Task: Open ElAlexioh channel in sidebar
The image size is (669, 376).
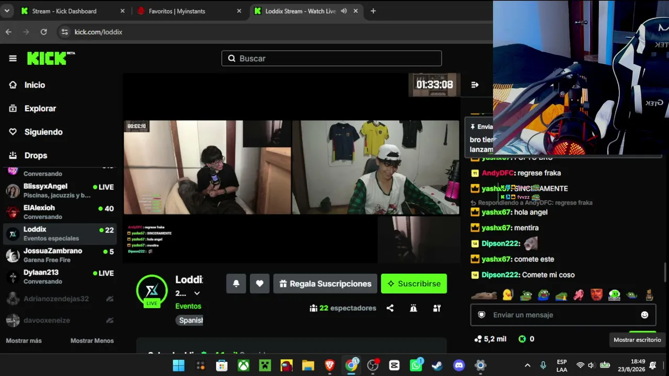Action: click(60, 212)
